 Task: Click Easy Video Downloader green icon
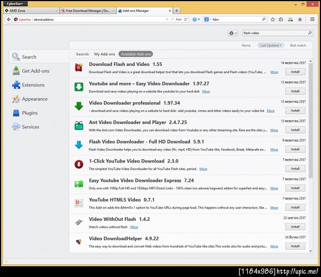coord(79,87)
